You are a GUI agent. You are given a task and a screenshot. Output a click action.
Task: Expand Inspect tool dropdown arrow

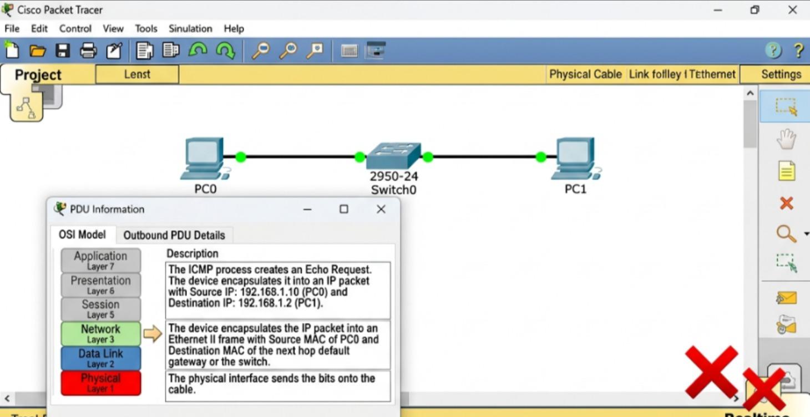tap(806, 235)
